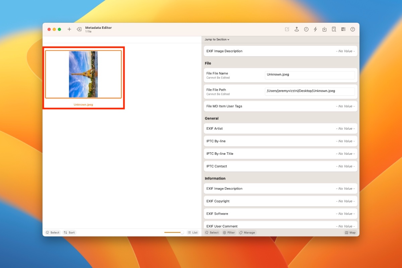
Task: Click the IPTC Contact label
Action: tap(217, 166)
